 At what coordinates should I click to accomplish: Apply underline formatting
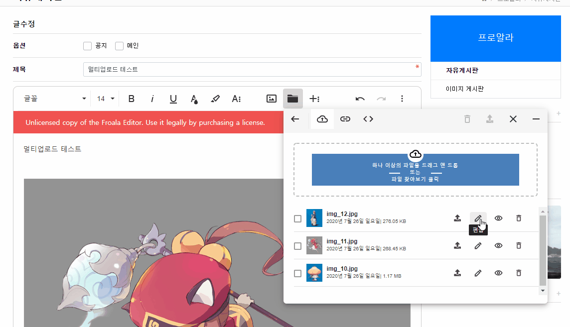[x=173, y=99]
